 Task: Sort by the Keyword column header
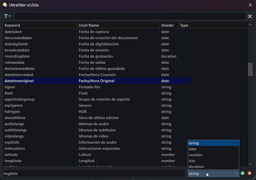tap(40, 25)
